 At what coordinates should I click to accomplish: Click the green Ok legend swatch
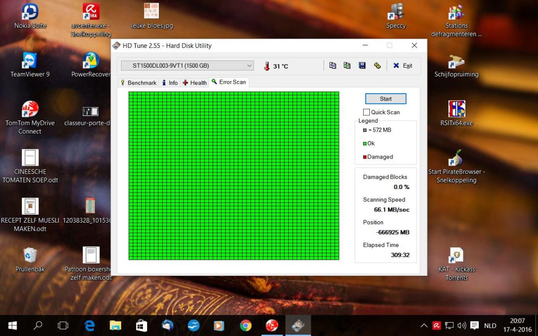pyautogui.click(x=365, y=144)
